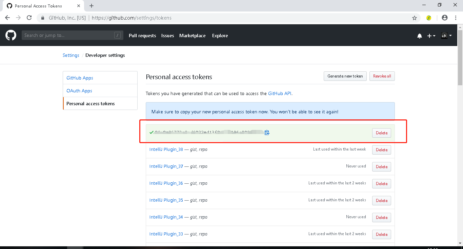463x249 pixels.
Task: Focus the GitHub search box
Action: [73, 35]
